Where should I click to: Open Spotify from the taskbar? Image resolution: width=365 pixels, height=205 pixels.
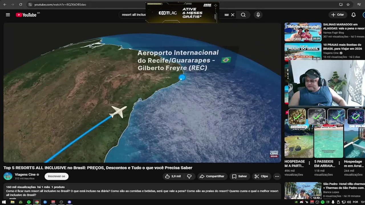point(29,202)
